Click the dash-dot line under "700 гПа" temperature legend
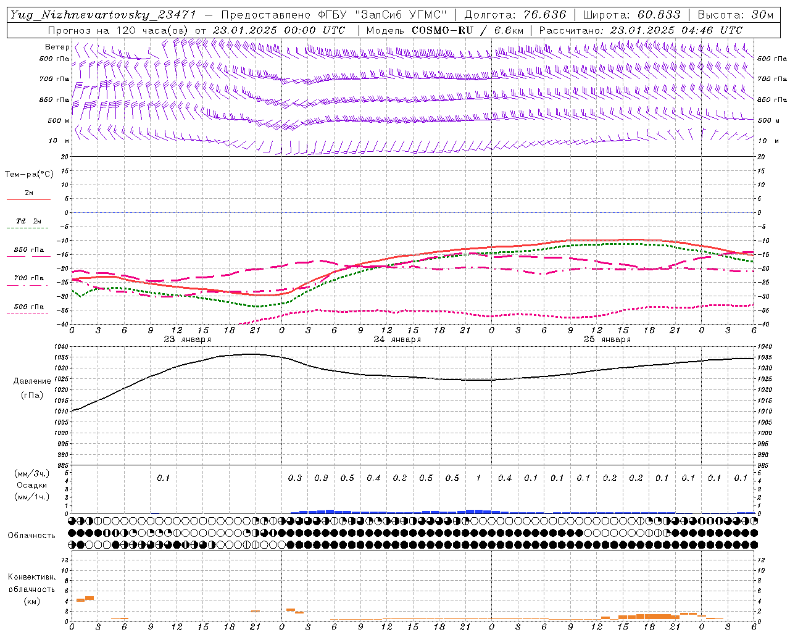790x632 pixels. [28, 285]
